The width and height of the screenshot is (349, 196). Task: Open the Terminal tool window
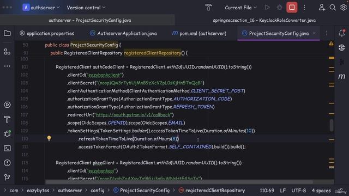pos(7,148)
